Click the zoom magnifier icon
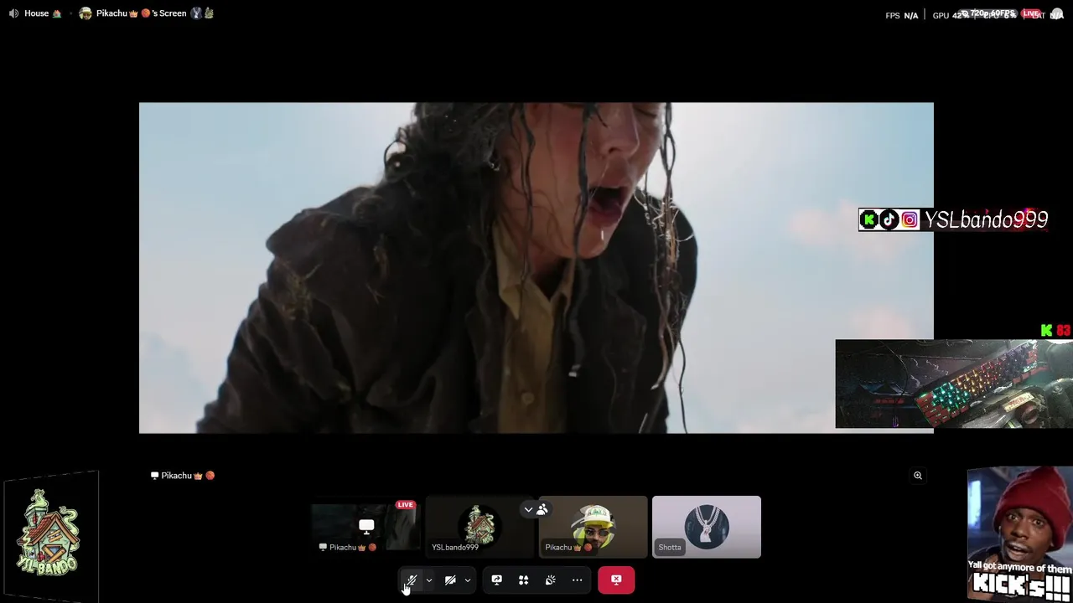The height and width of the screenshot is (603, 1073). pyautogui.click(x=918, y=476)
